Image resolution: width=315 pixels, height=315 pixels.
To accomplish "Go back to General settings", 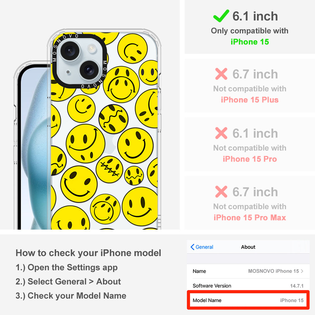I will coord(202,247).
